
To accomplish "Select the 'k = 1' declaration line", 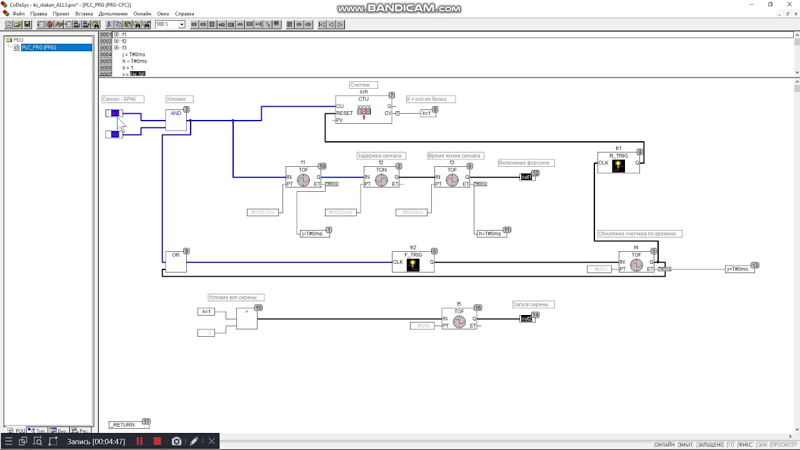I will pyautogui.click(x=128, y=67).
